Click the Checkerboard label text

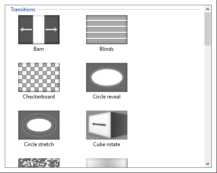pos(39,97)
